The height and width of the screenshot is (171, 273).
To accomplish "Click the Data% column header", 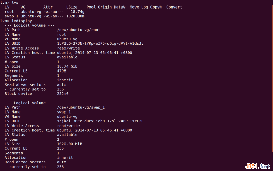I will coord(119,7).
